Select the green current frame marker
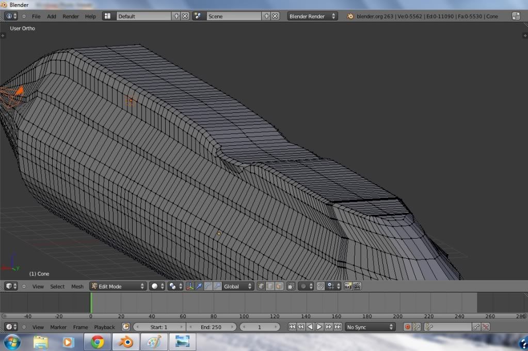 click(91, 303)
